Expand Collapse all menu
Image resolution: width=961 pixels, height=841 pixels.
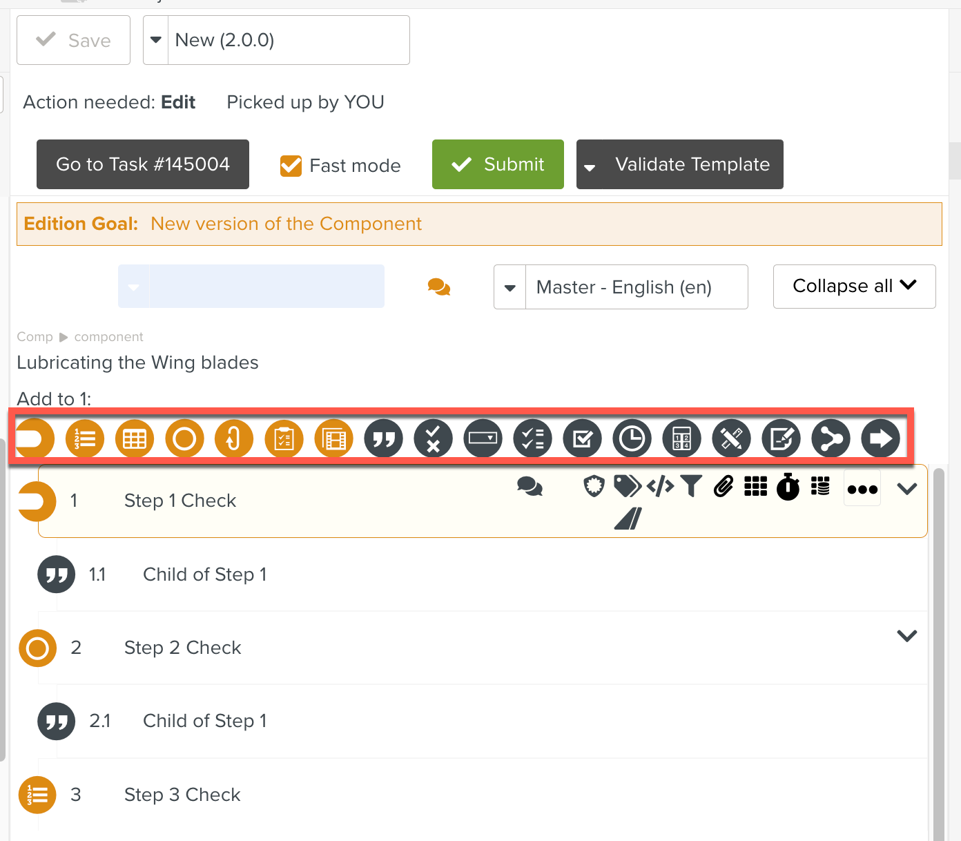855,286
